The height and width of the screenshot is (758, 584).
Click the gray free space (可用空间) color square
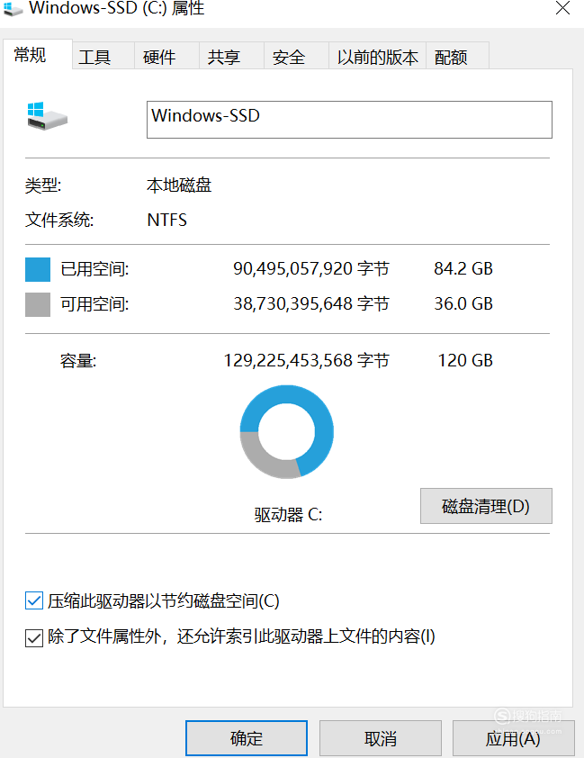click(x=38, y=304)
